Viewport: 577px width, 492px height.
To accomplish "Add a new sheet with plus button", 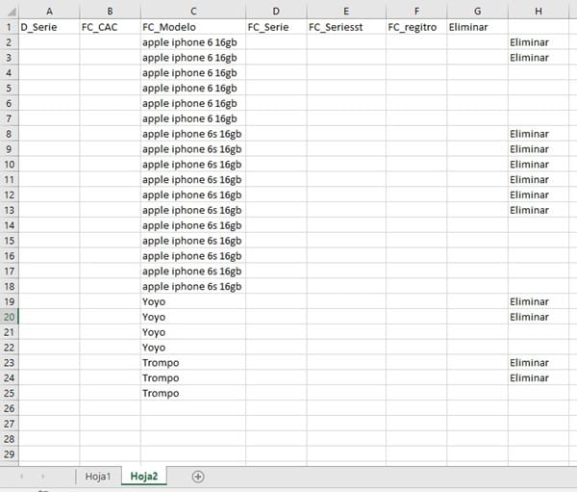I will tap(198, 477).
